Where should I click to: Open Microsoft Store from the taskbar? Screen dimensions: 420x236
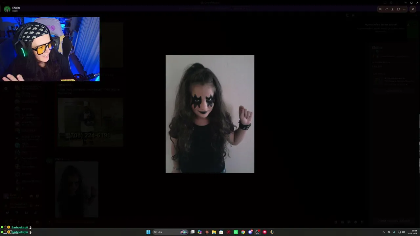(221, 232)
